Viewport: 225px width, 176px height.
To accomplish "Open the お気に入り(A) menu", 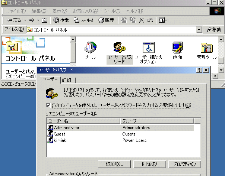I will pyautogui.click(x=86, y=11).
